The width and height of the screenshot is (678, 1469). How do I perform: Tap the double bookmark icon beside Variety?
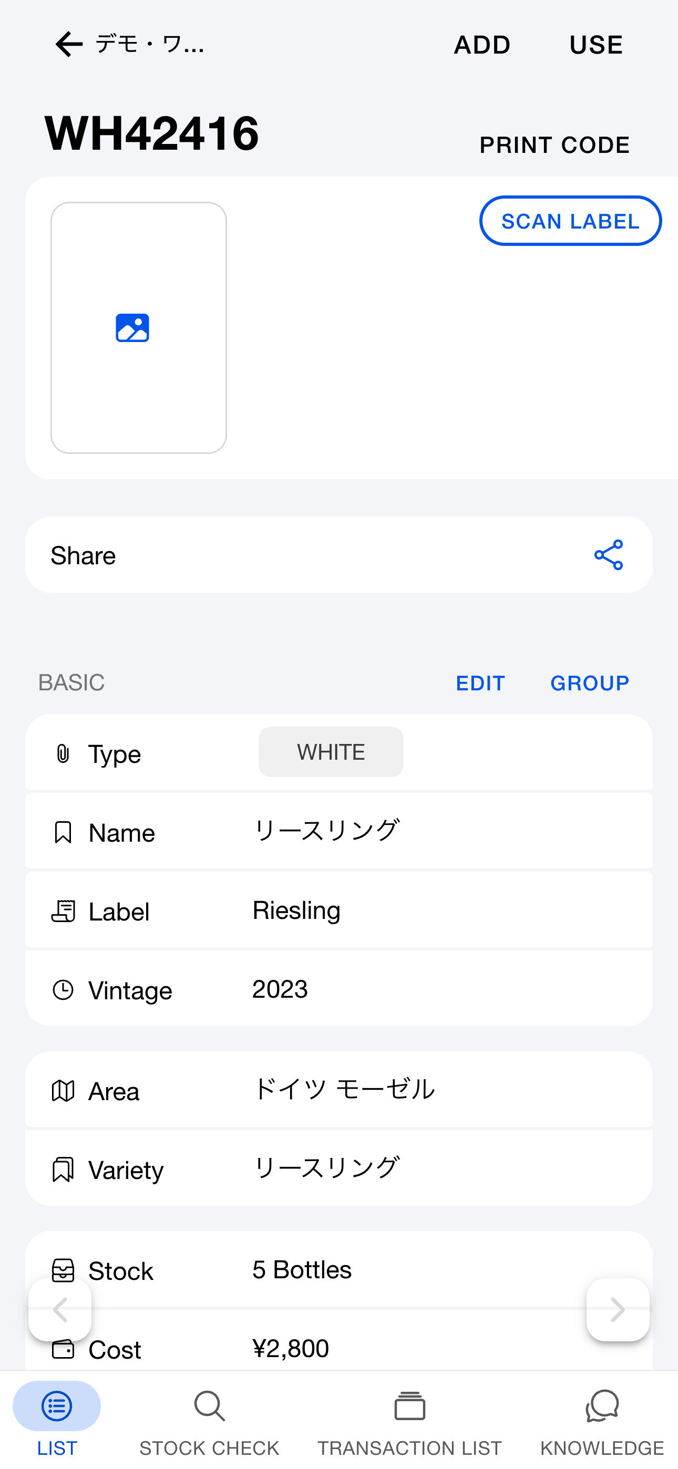tap(63, 1170)
